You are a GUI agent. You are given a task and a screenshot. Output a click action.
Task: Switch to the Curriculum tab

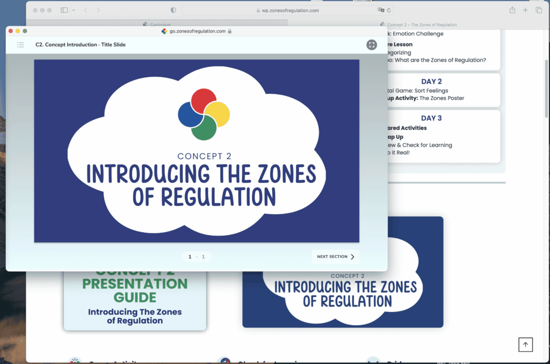(157, 24)
